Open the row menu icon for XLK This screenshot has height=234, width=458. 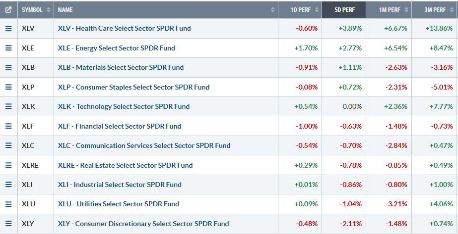click(x=8, y=106)
